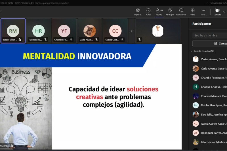Show next participants with the chevron arrow
The height and width of the screenshot is (151, 227).
132,31
